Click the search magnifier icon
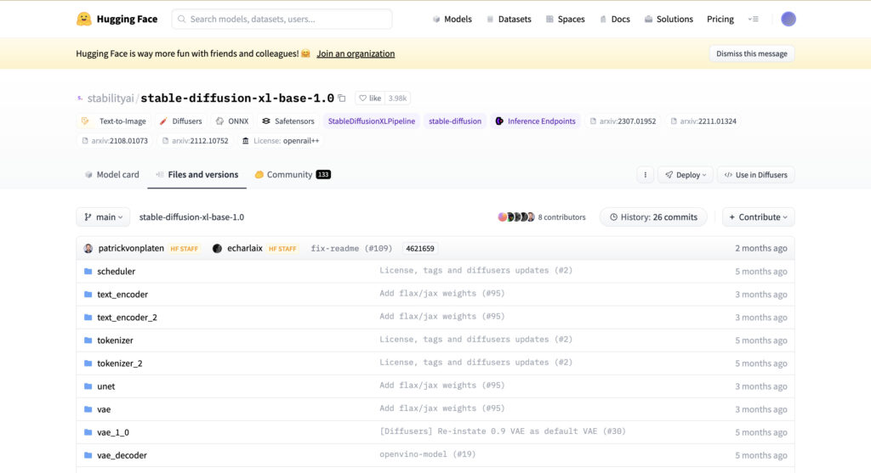871x473 pixels. [x=182, y=19]
